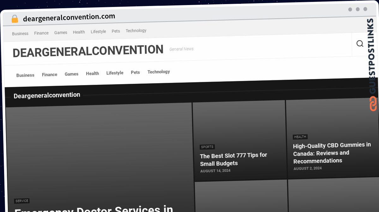This screenshot has width=379, height=212.
Task: Go to the DEARGENERALCONVENTION site logo
Action: coord(88,51)
